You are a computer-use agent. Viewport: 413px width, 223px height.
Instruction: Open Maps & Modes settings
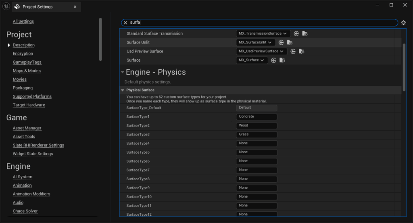pos(27,71)
